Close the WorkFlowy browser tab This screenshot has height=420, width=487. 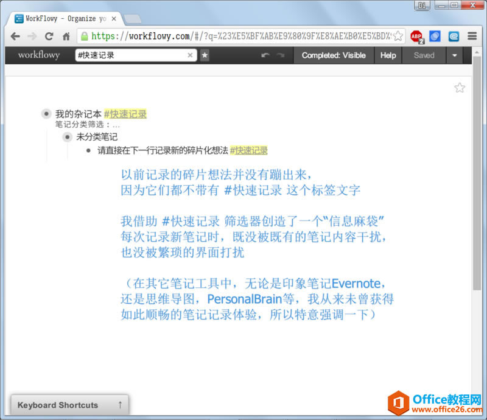click(114, 19)
